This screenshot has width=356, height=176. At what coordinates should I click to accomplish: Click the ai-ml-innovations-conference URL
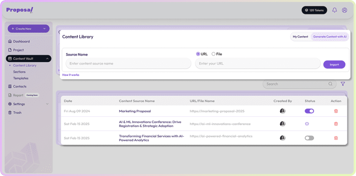220,124
